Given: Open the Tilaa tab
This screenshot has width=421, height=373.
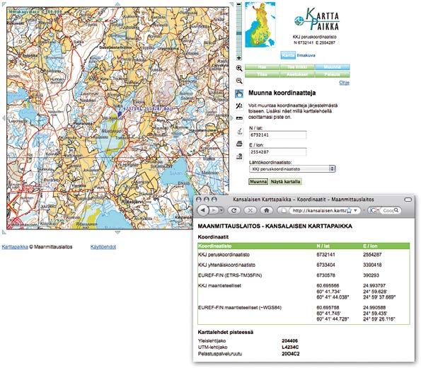Looking at the screenshot, I should (x=262, y=74).
